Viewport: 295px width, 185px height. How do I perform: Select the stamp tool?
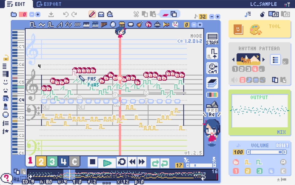point(110,14)
